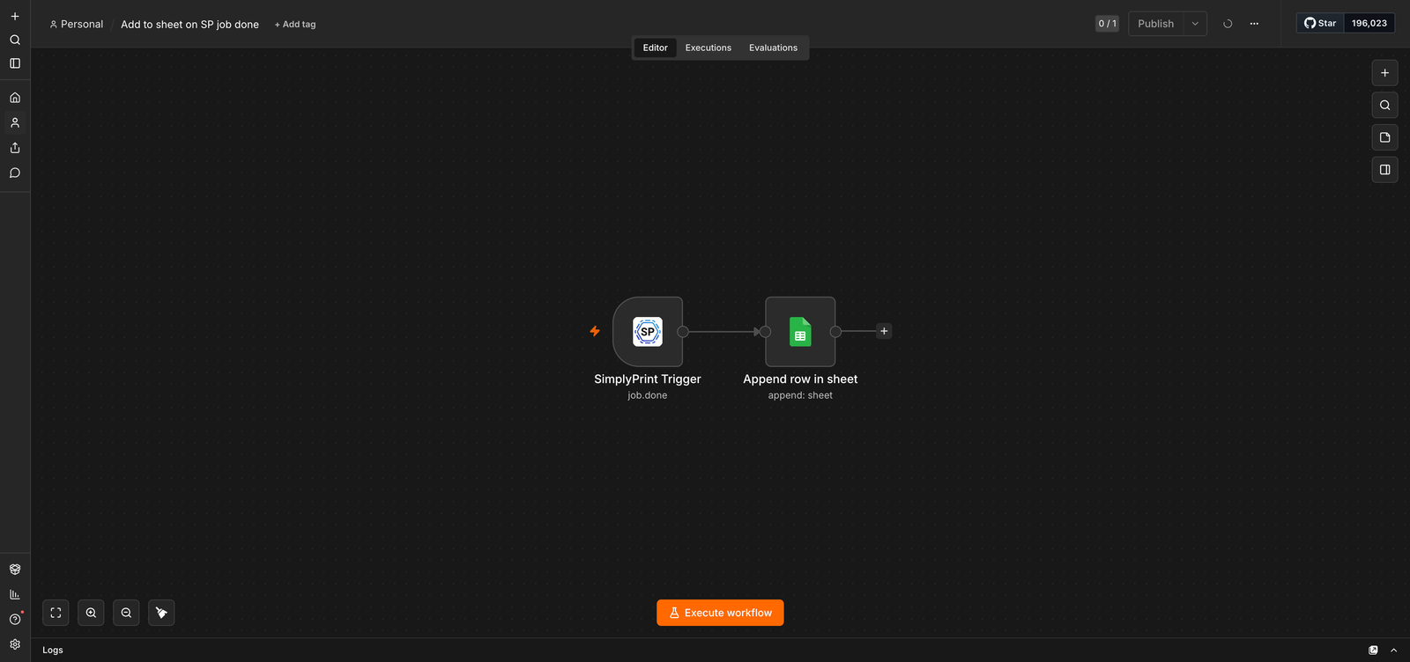Click the plus icon in left sidebar
The width and height of the screenshot is (1410, 662).
[15, 16]
